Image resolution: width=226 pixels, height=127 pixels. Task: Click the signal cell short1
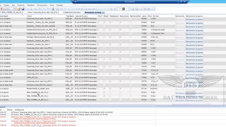click(x=155, y=89)
